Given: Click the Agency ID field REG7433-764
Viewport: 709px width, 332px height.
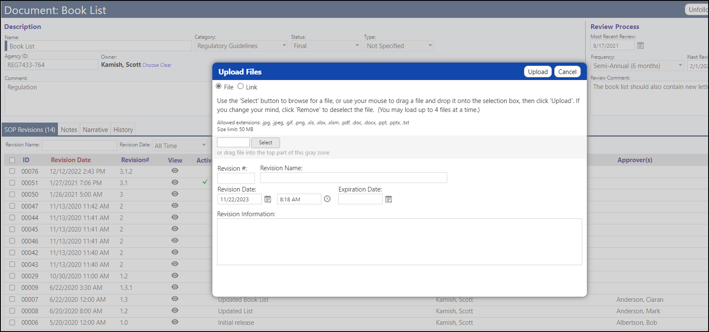Looking at the screenshot, I should point(51,65).
